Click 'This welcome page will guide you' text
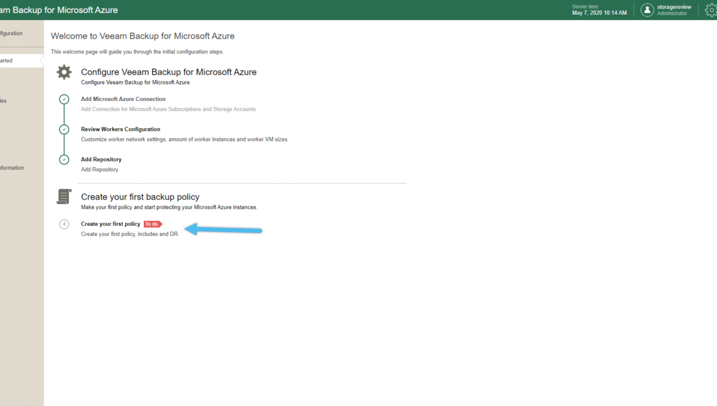 click(137, 51)
